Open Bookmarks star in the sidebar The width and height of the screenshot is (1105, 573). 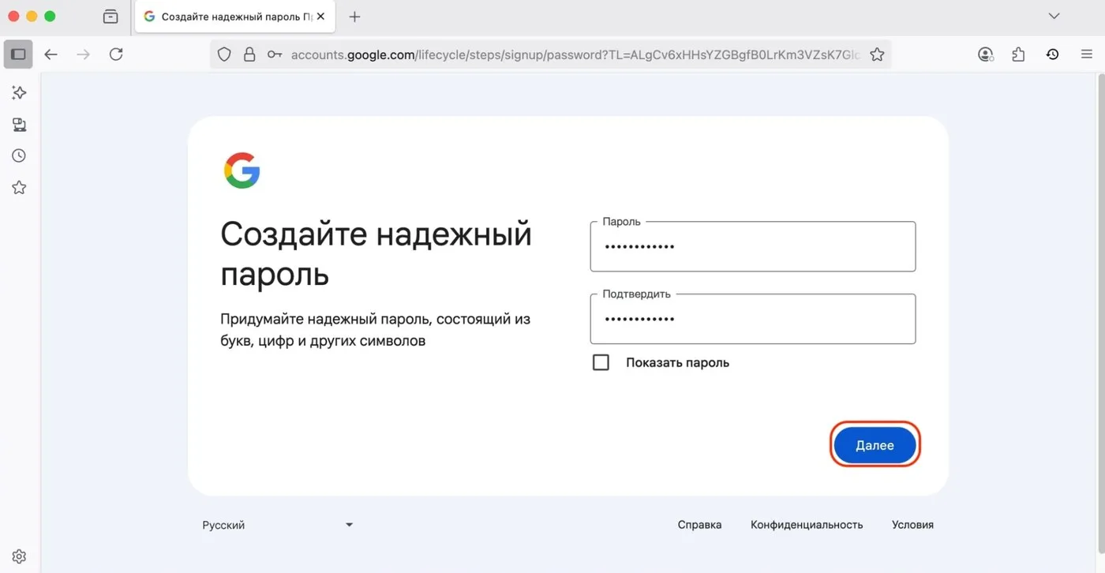[x=19, y=188]
